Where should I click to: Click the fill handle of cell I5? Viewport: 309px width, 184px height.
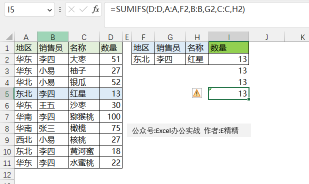[248, 99]
